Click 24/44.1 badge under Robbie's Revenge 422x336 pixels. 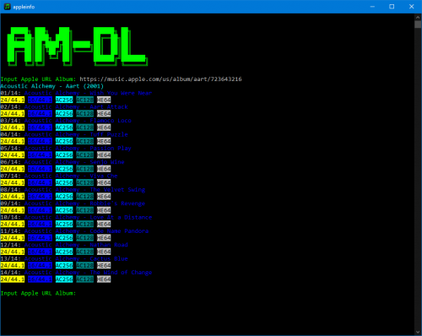(x=13, y=210)
